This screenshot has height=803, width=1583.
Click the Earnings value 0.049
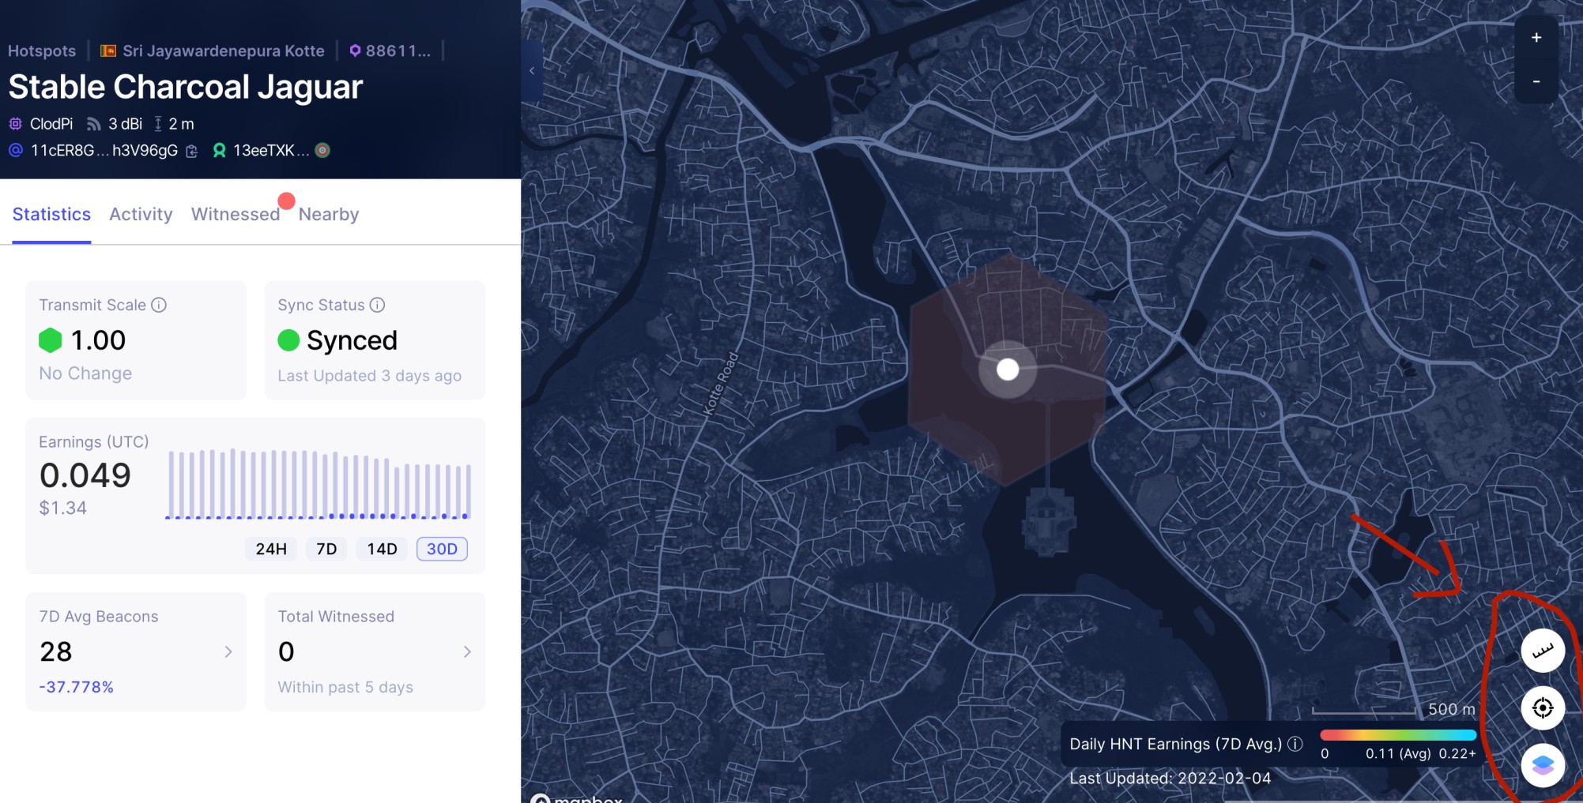tap(85, 475)
